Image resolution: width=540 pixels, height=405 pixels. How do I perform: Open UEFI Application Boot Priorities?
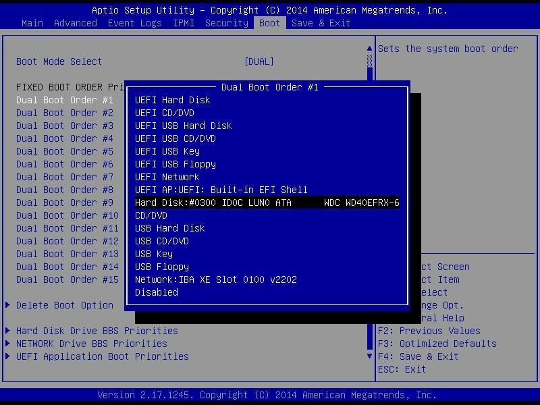[x=103, y=356]
